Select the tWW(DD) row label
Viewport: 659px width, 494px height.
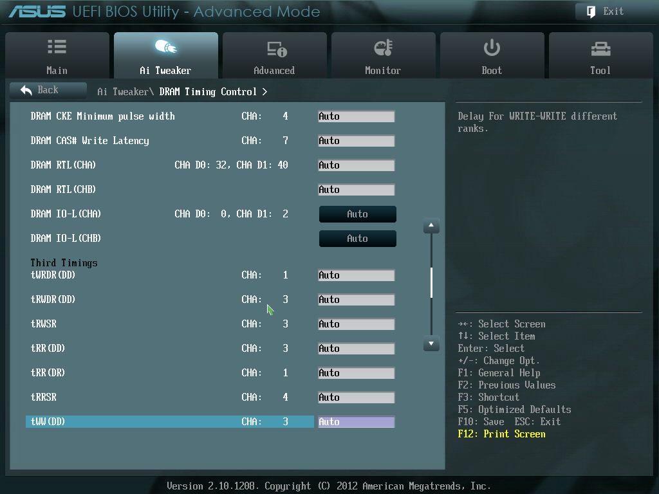(48, 421)
